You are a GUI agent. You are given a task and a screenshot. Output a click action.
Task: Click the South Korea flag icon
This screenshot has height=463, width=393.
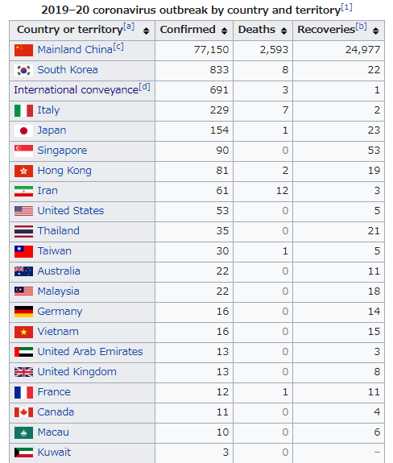[x=23, y=70]
